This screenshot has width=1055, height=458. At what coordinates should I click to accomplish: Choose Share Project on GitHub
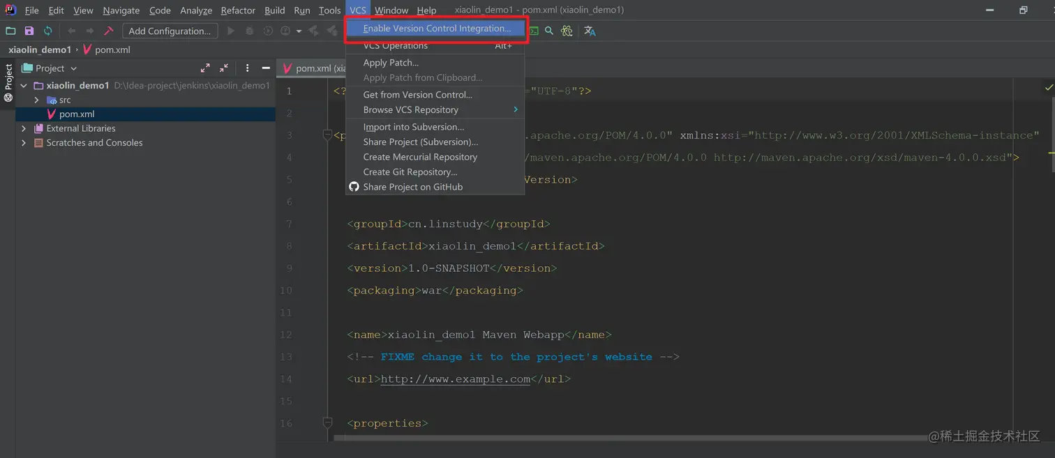(x=435, y=187)
